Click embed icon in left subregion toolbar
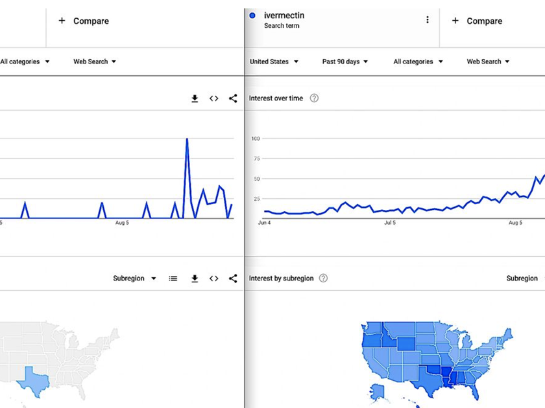Image resolution: width=545 pixels, height=408 pixels. point(213,278)
